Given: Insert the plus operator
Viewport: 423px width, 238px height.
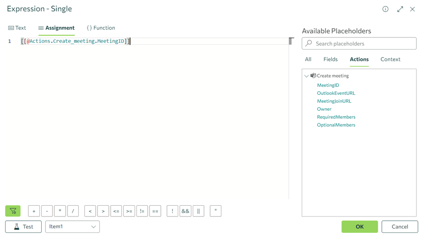Looking at the screenshot, I should pos(34,211).
